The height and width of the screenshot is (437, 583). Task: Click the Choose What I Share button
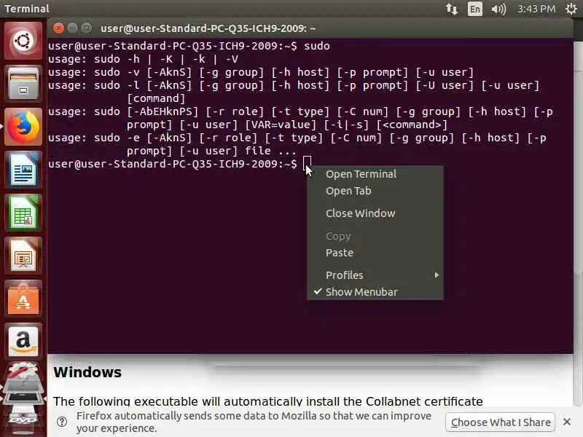click(x=501, y=422)
